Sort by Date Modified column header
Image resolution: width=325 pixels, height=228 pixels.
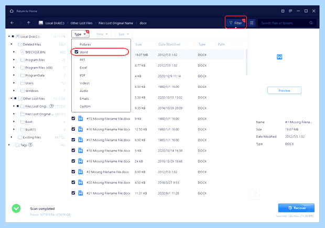[x=169, y=44]
